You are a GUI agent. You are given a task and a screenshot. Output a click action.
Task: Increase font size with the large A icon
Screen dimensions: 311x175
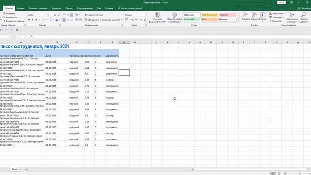[55, 15]
